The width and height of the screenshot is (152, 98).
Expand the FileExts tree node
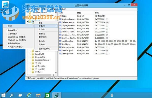30,63
